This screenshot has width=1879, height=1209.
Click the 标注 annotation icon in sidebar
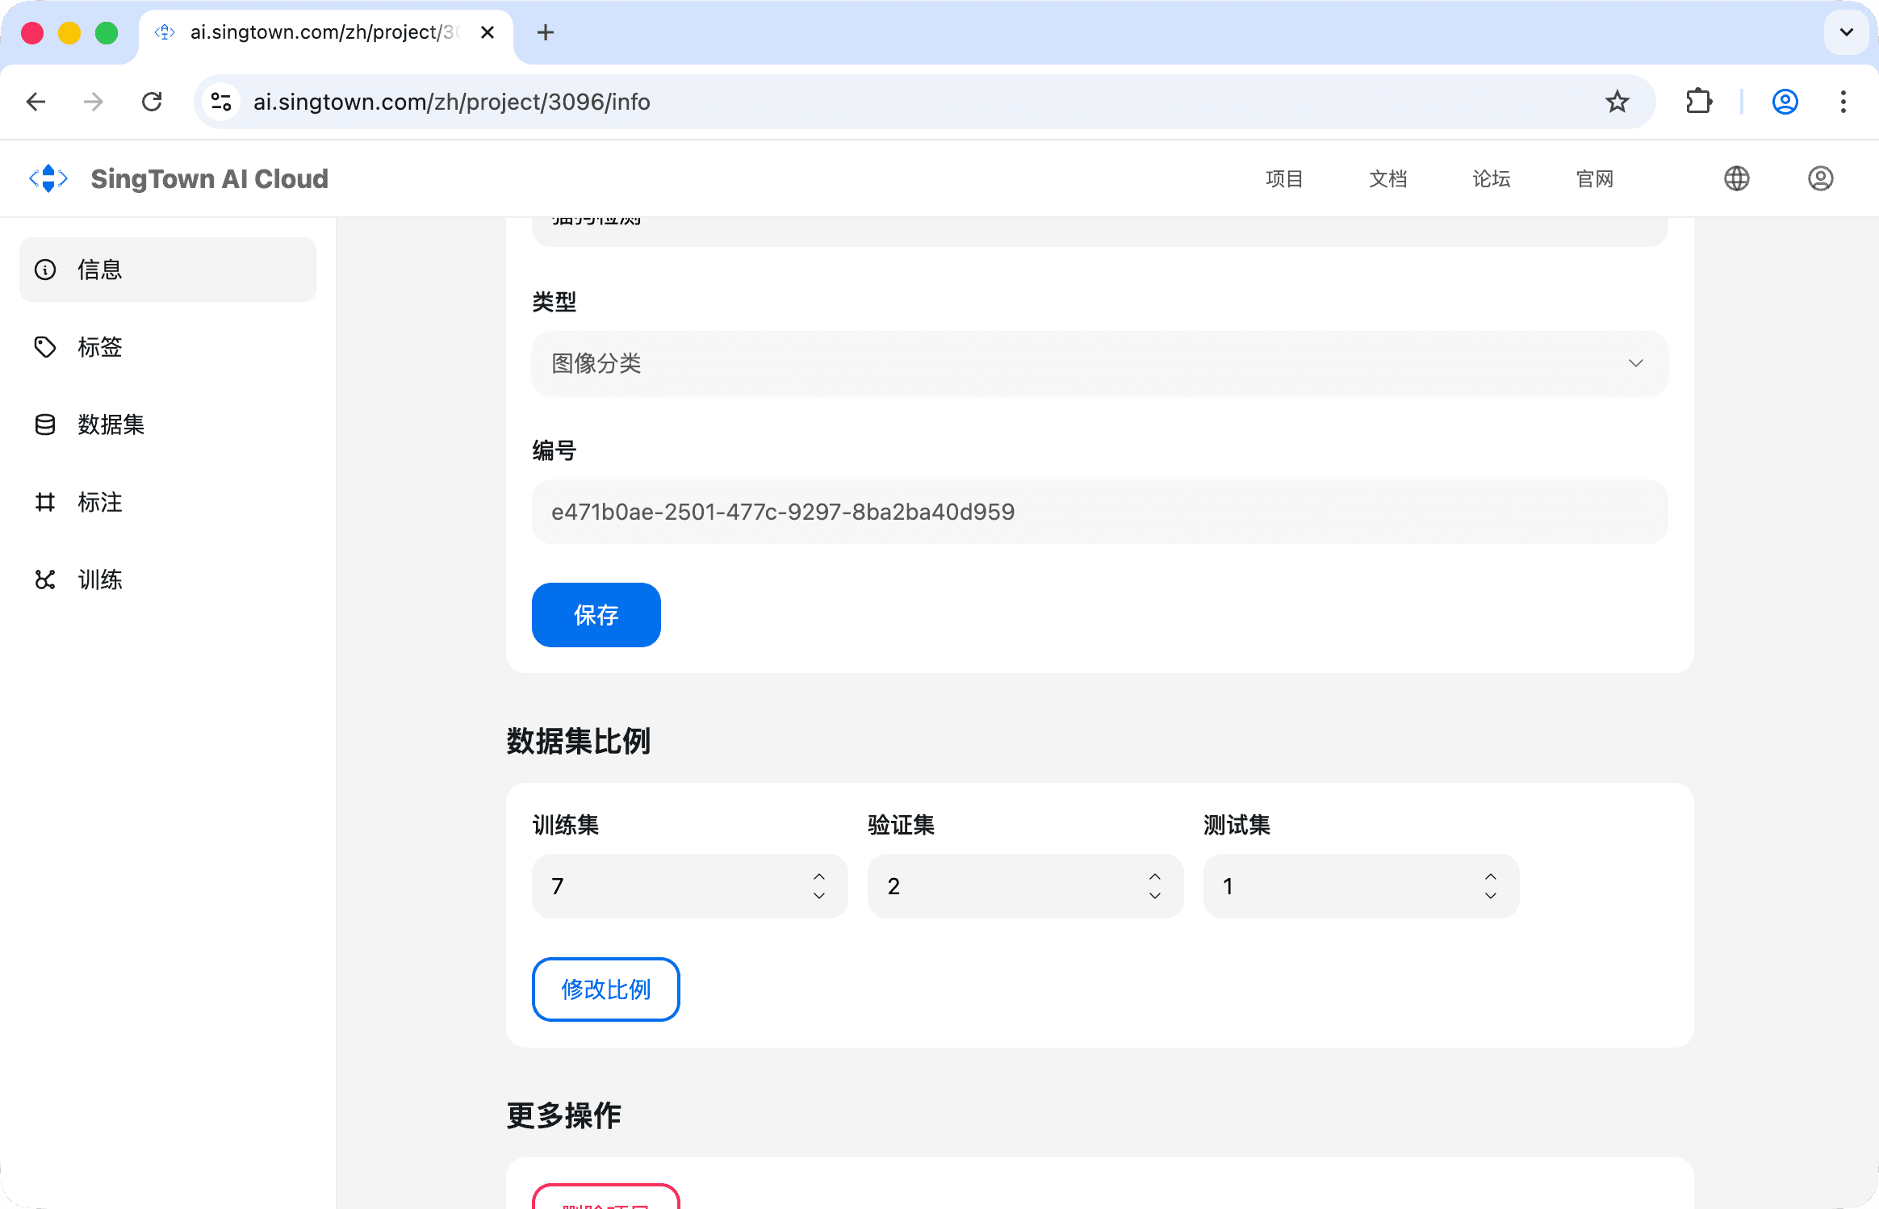45,502
